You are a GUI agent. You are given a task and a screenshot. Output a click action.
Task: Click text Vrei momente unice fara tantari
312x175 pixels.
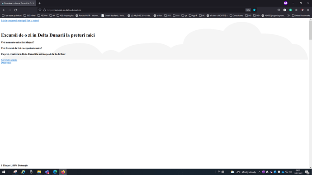(x=18, y=43)
